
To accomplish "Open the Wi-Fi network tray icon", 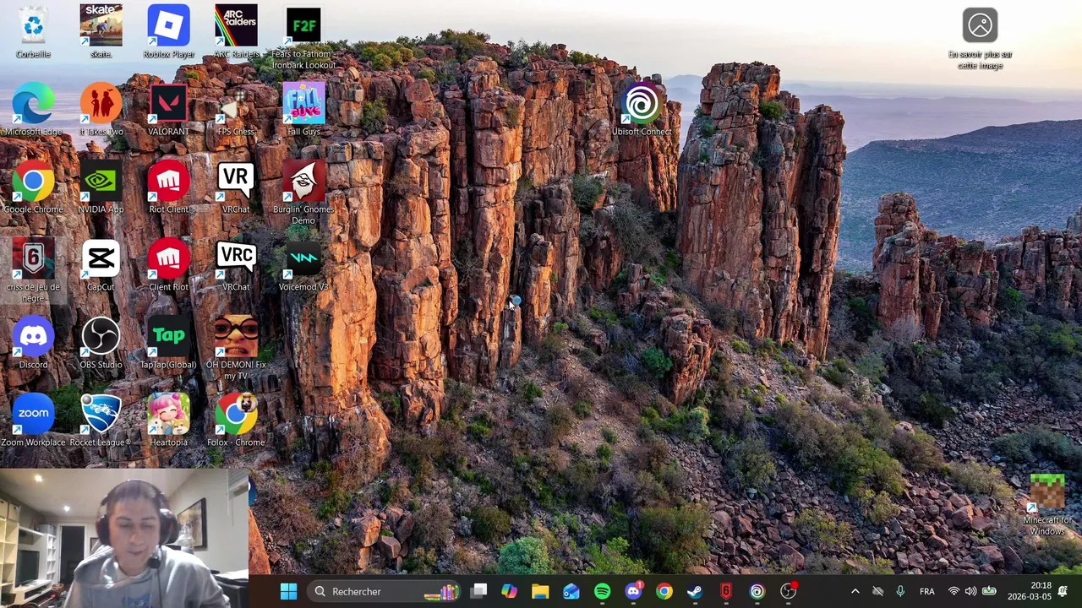I will coord(954,591).
